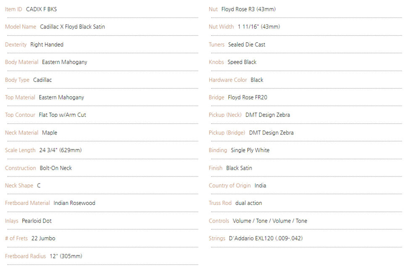Click the Country of Origin India value
This screenshot has width=412, height=273.
tap(260, 186)
